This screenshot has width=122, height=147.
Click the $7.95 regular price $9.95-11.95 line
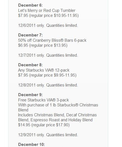point(47,75)
